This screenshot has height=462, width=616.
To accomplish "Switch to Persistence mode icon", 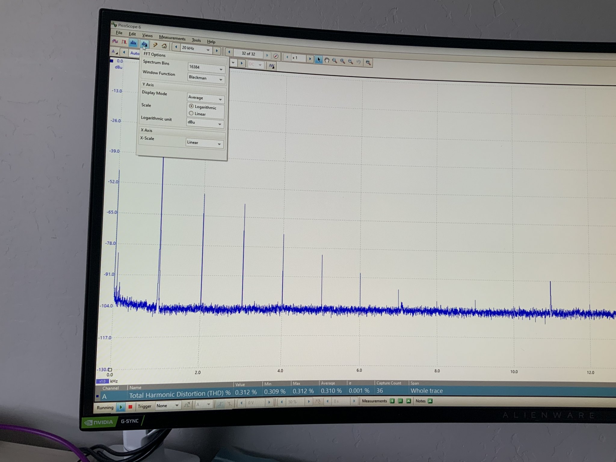I will click(124, 42).
